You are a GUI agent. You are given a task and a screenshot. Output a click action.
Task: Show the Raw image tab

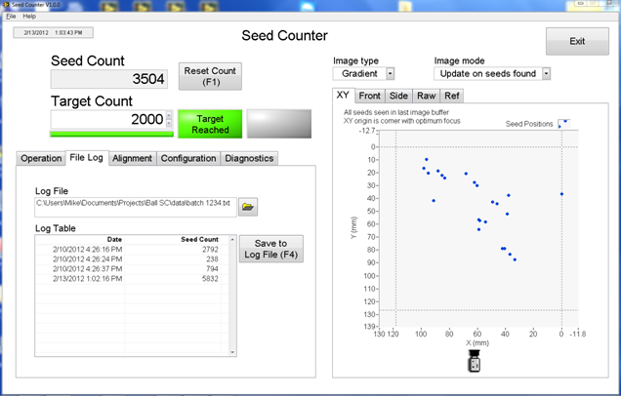pos(427,96)
